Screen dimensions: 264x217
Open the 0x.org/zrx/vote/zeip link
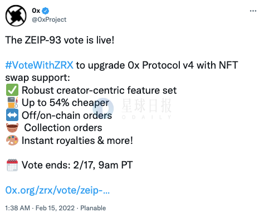pyautogui.click(x=57, y=190)
